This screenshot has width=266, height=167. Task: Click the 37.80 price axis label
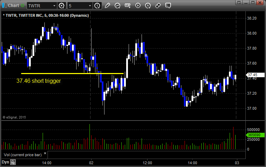tap(252, 48)
